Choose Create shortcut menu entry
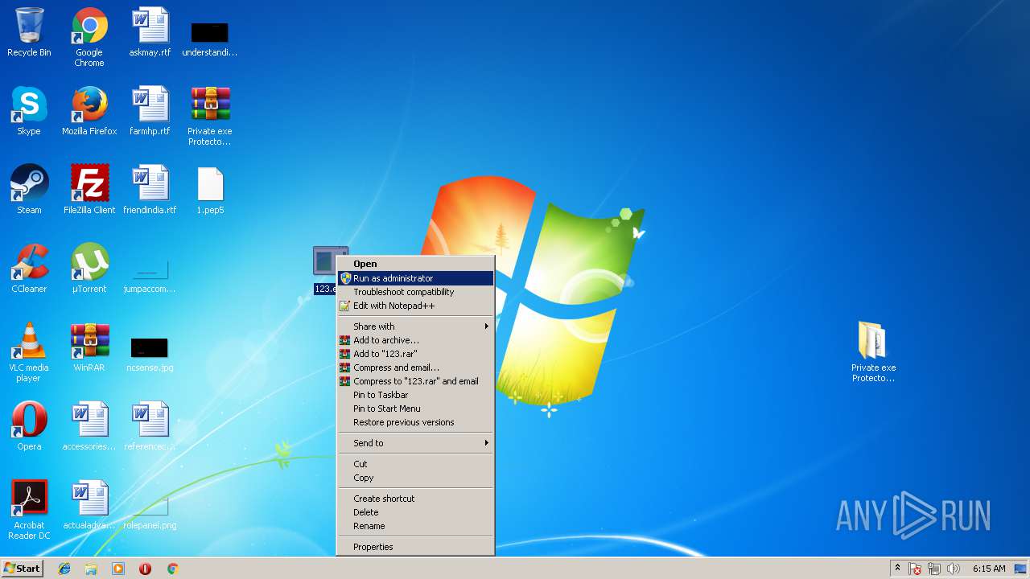The height and width of the screenshot is (579, 1030). (x=415, y=499)
